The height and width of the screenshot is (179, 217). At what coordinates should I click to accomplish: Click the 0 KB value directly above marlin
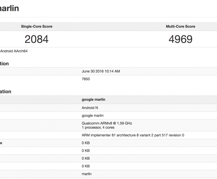pos(86,166)
